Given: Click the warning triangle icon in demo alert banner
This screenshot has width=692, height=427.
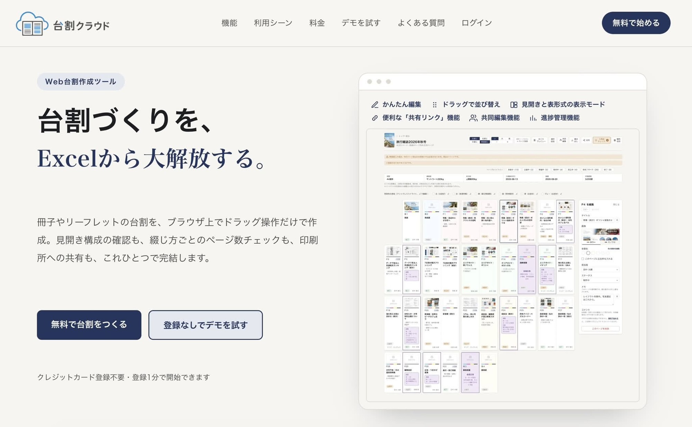Looking at the screenshot, I should pos(387,157).
